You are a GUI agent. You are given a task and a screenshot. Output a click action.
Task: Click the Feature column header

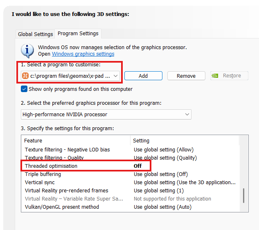(33, 140)
